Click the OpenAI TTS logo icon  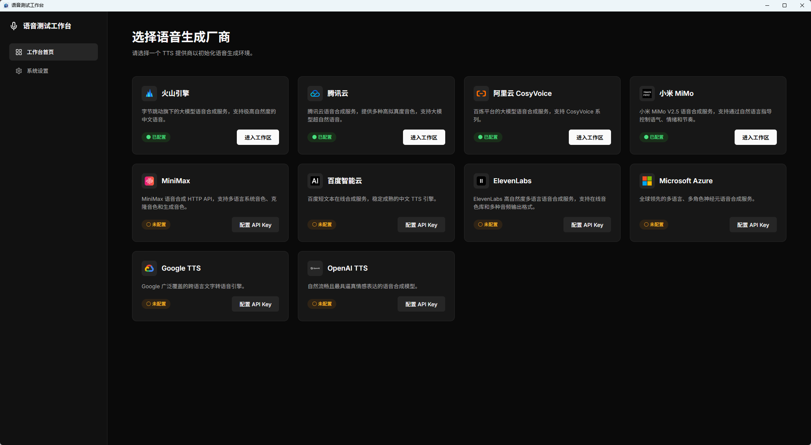point(315,268)
